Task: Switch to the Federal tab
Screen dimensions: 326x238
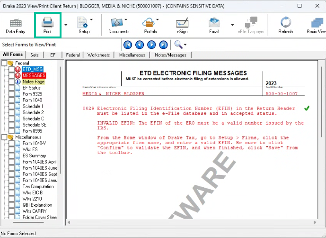Action: tap(73, 55)
